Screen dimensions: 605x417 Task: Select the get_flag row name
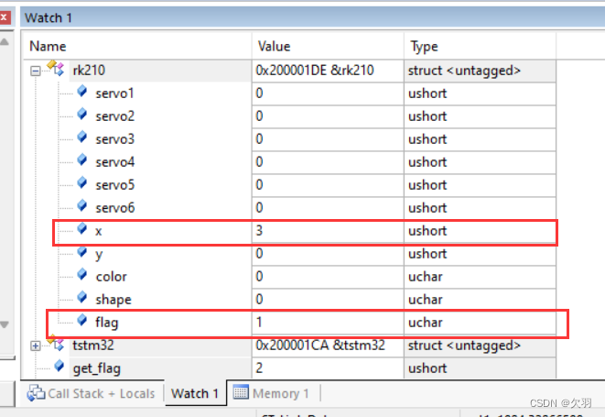coord(96,368)
